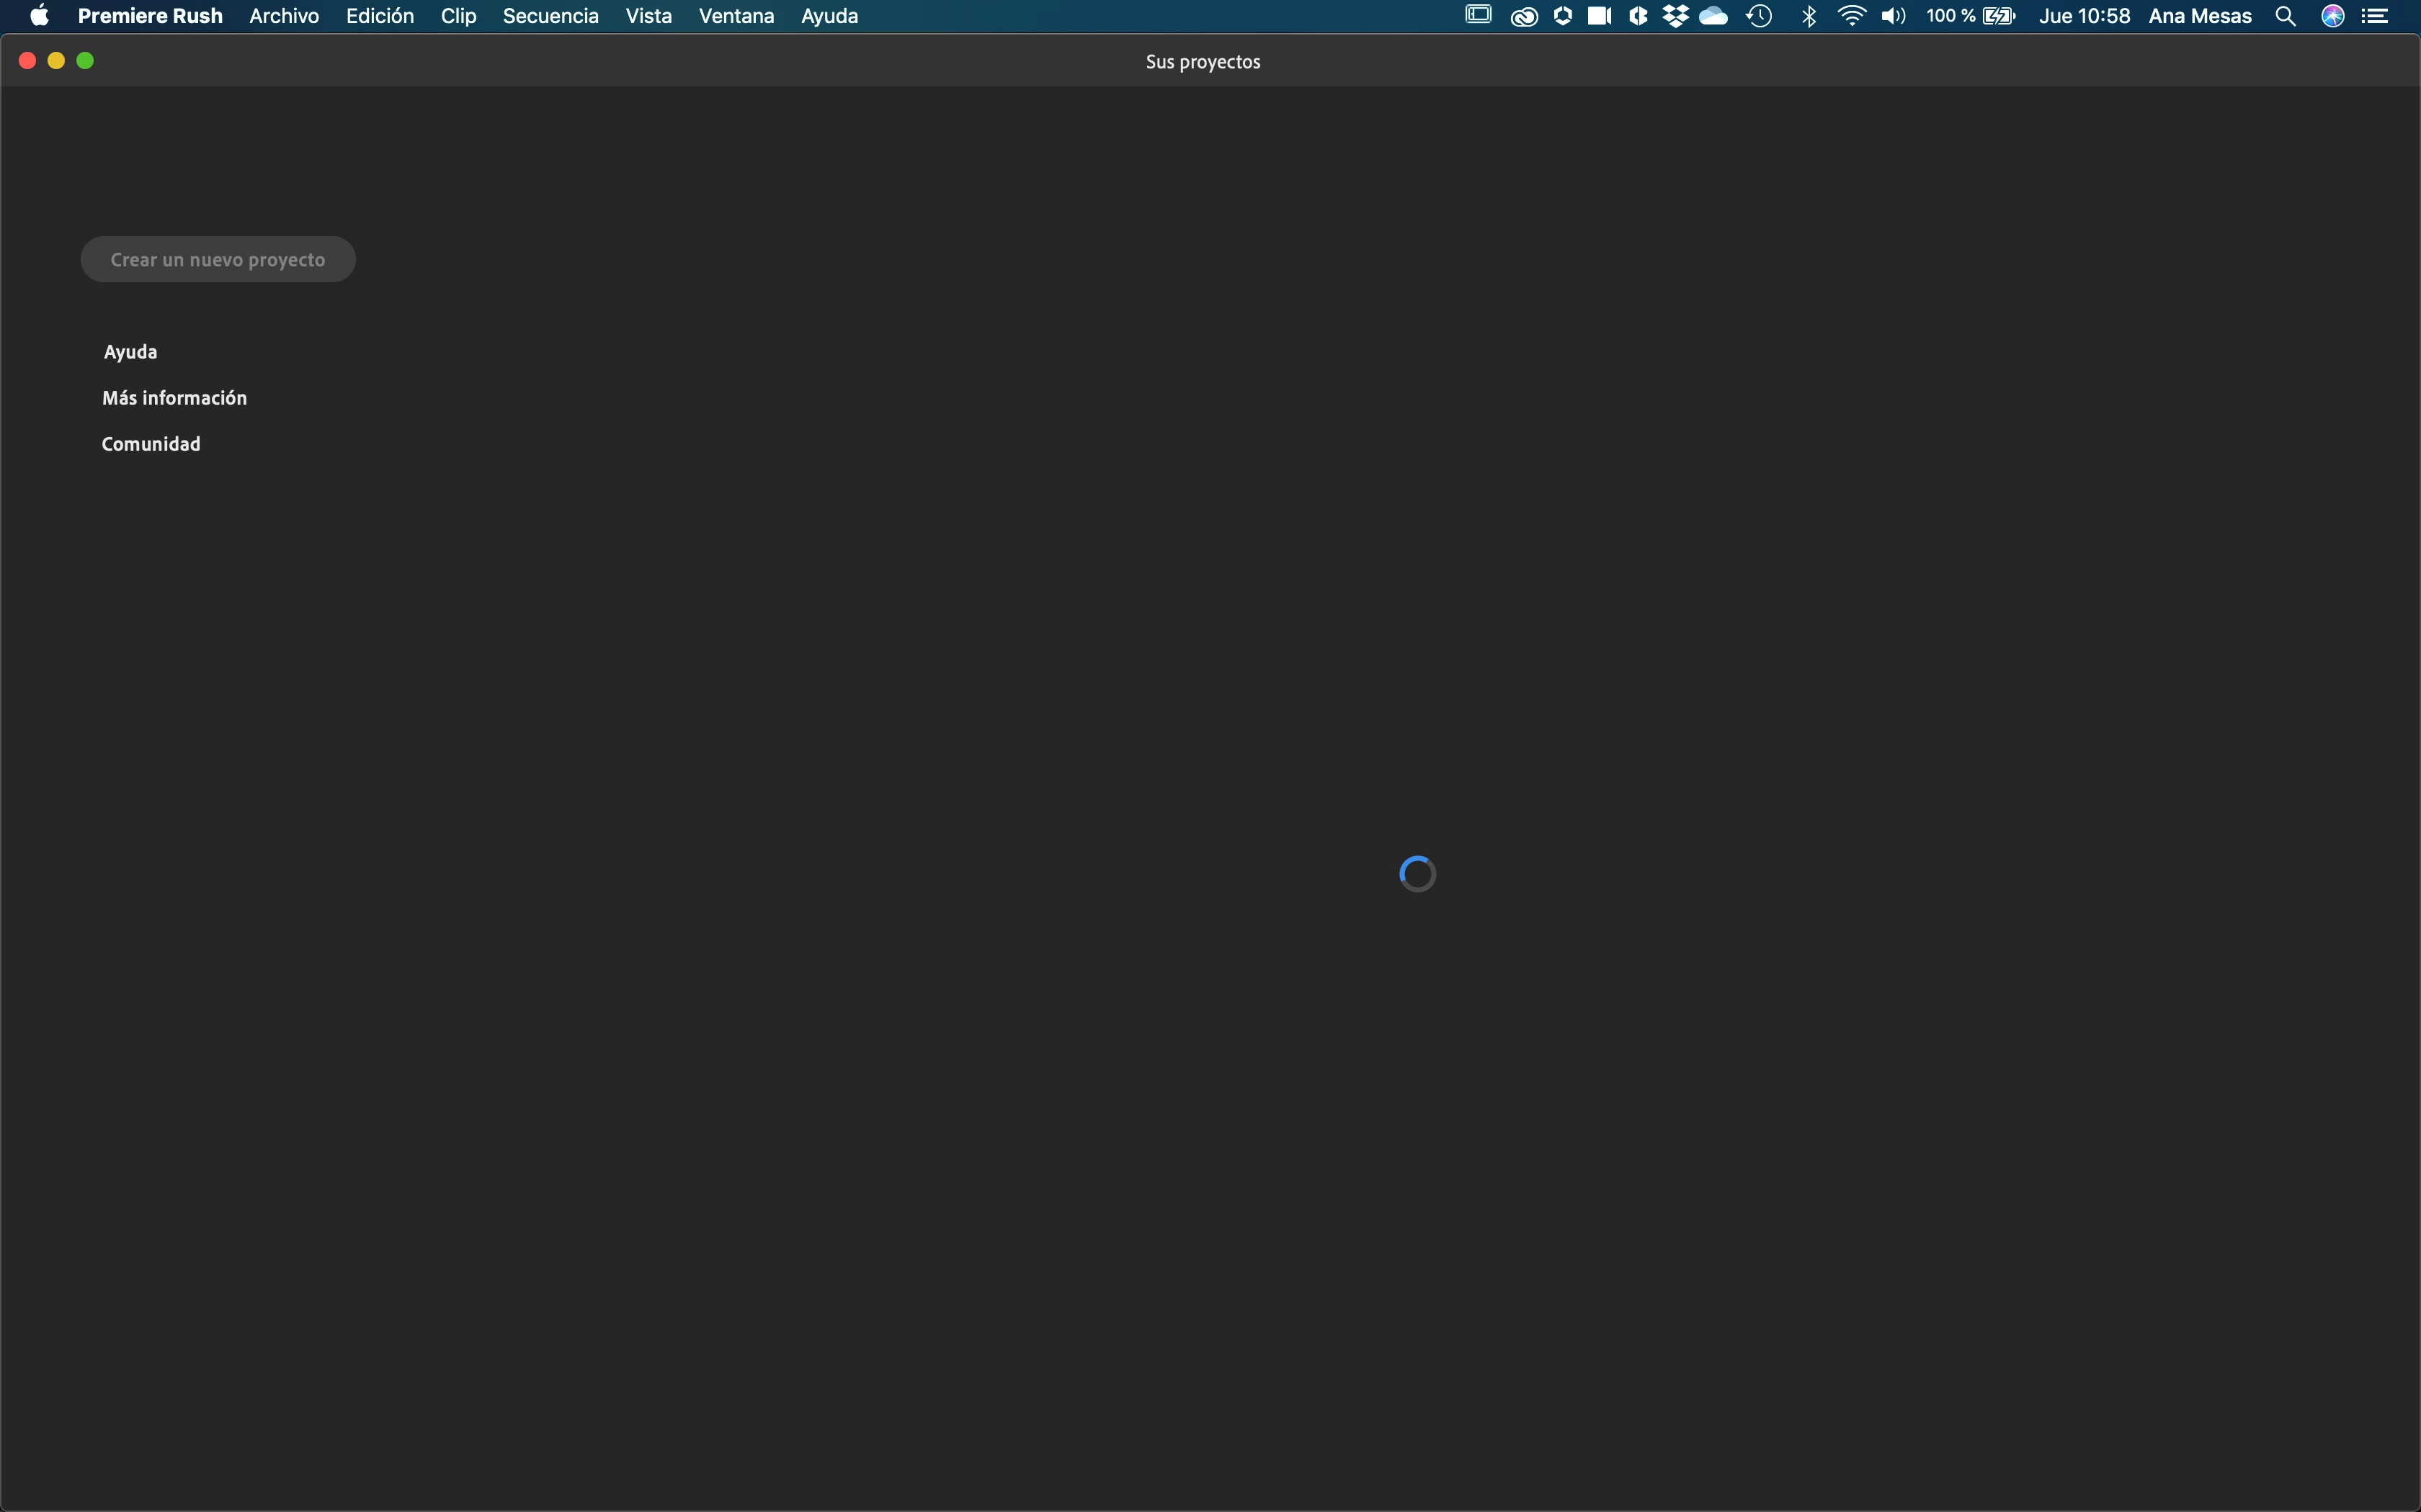2421x1512 pixels.
Task: Click Crear un nuevo proyecto button
Action: point(217,260)
